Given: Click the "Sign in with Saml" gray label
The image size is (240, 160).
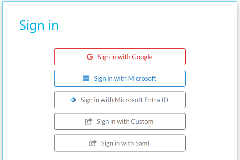Looking at the screenshot, I should click(125, 143).
